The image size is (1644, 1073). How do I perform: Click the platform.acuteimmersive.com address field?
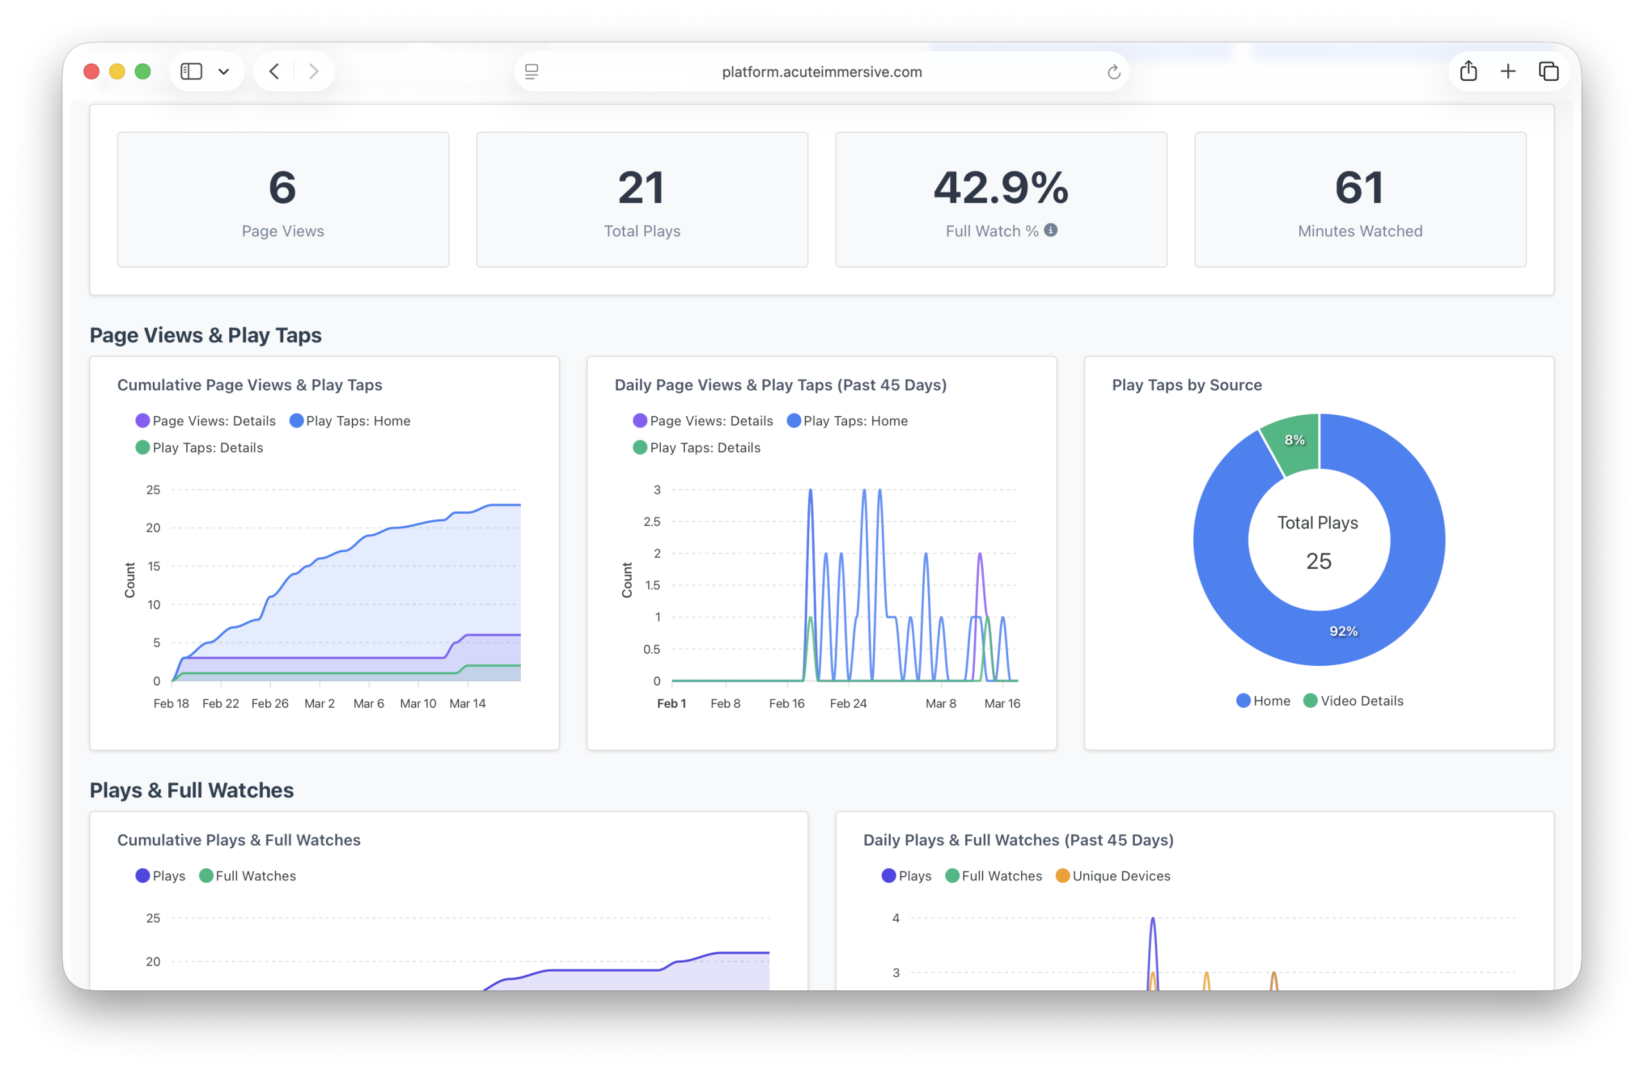[821, 72]
